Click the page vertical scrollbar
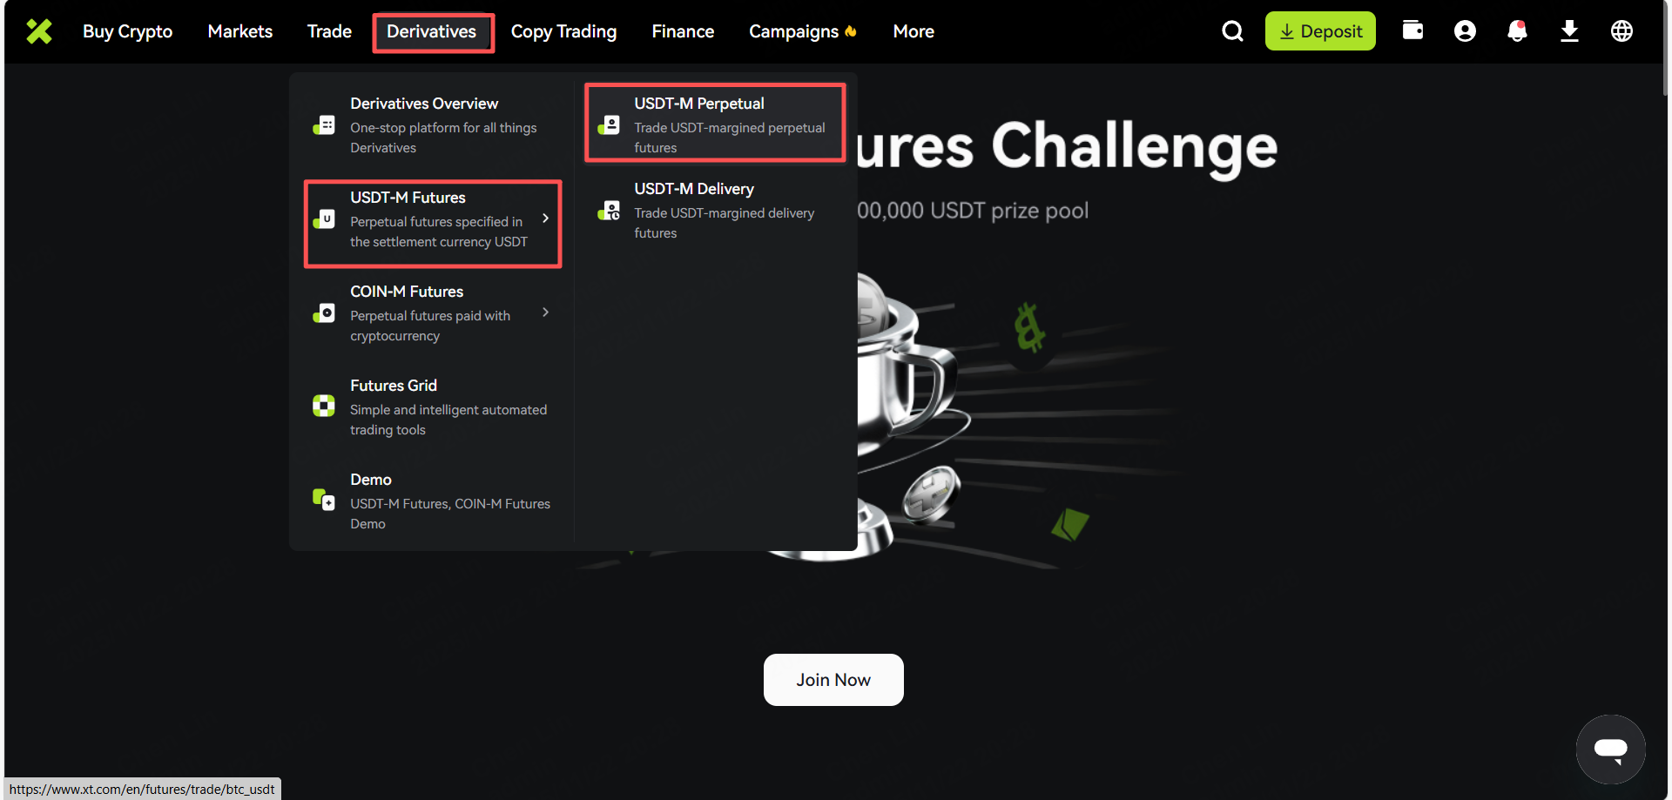Screen dimensions: 1672x800 pos(1665,52)
